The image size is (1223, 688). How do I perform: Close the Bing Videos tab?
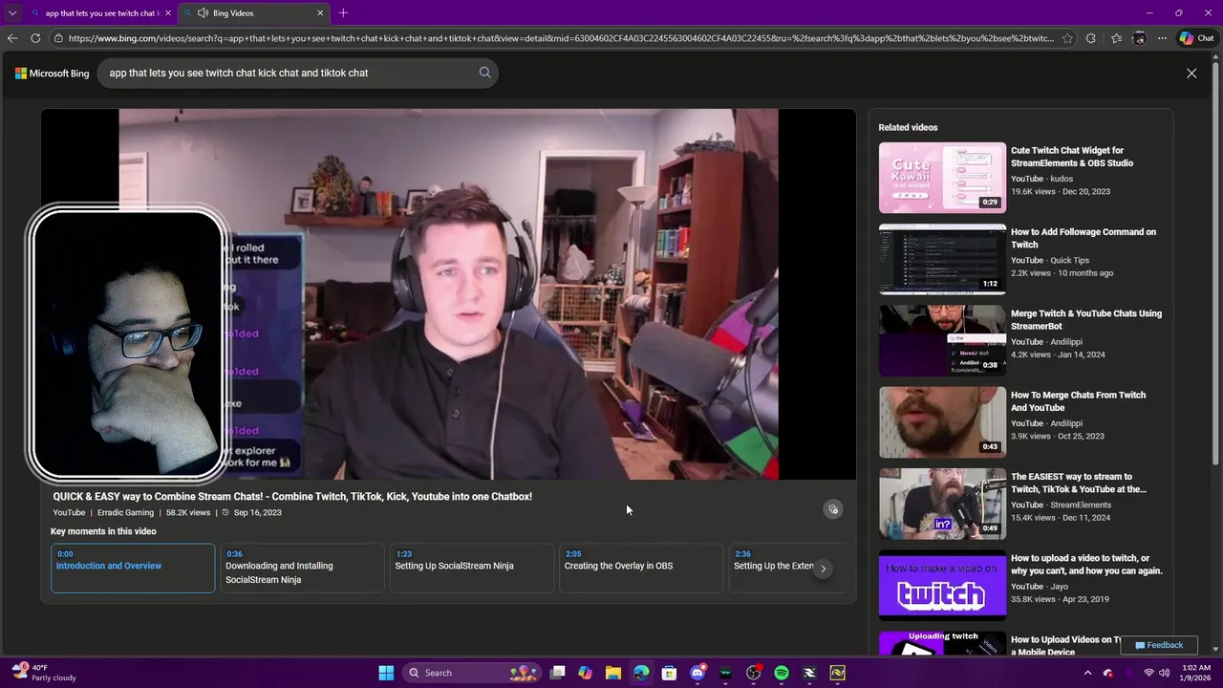coord(320,13)
